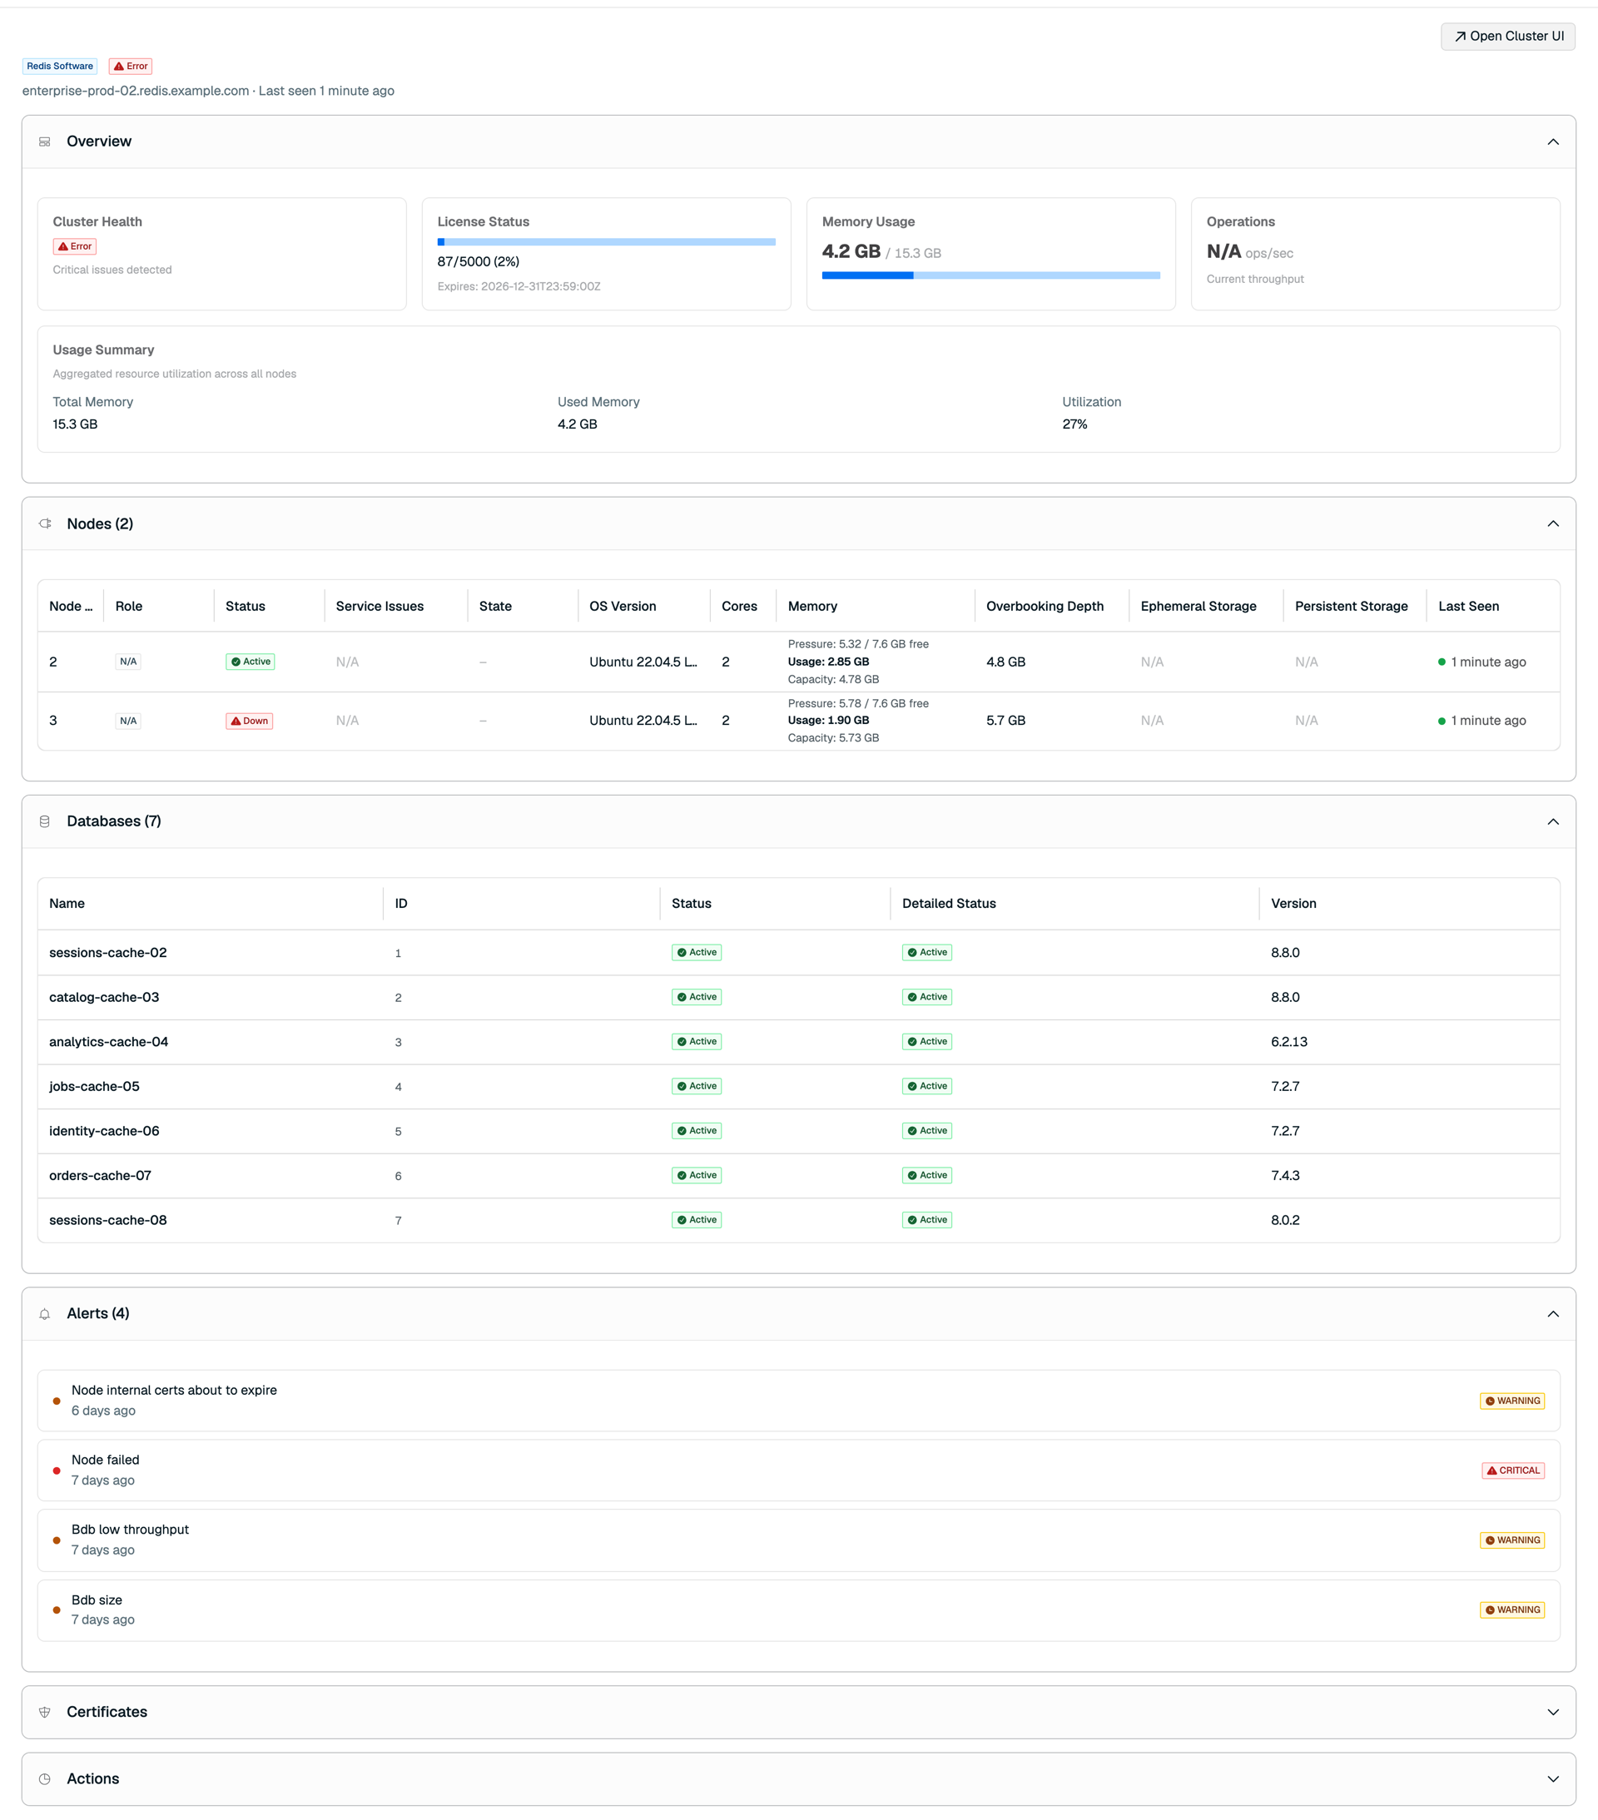Image resolution: width=1598 pixels, height=1820 pixels.
Task: Sort by the Status column in Nodes table
Action: (245, 606)
